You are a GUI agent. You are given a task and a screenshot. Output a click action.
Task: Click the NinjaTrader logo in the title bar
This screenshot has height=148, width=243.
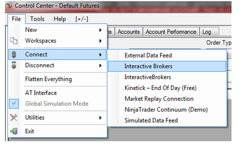point(8,6)
